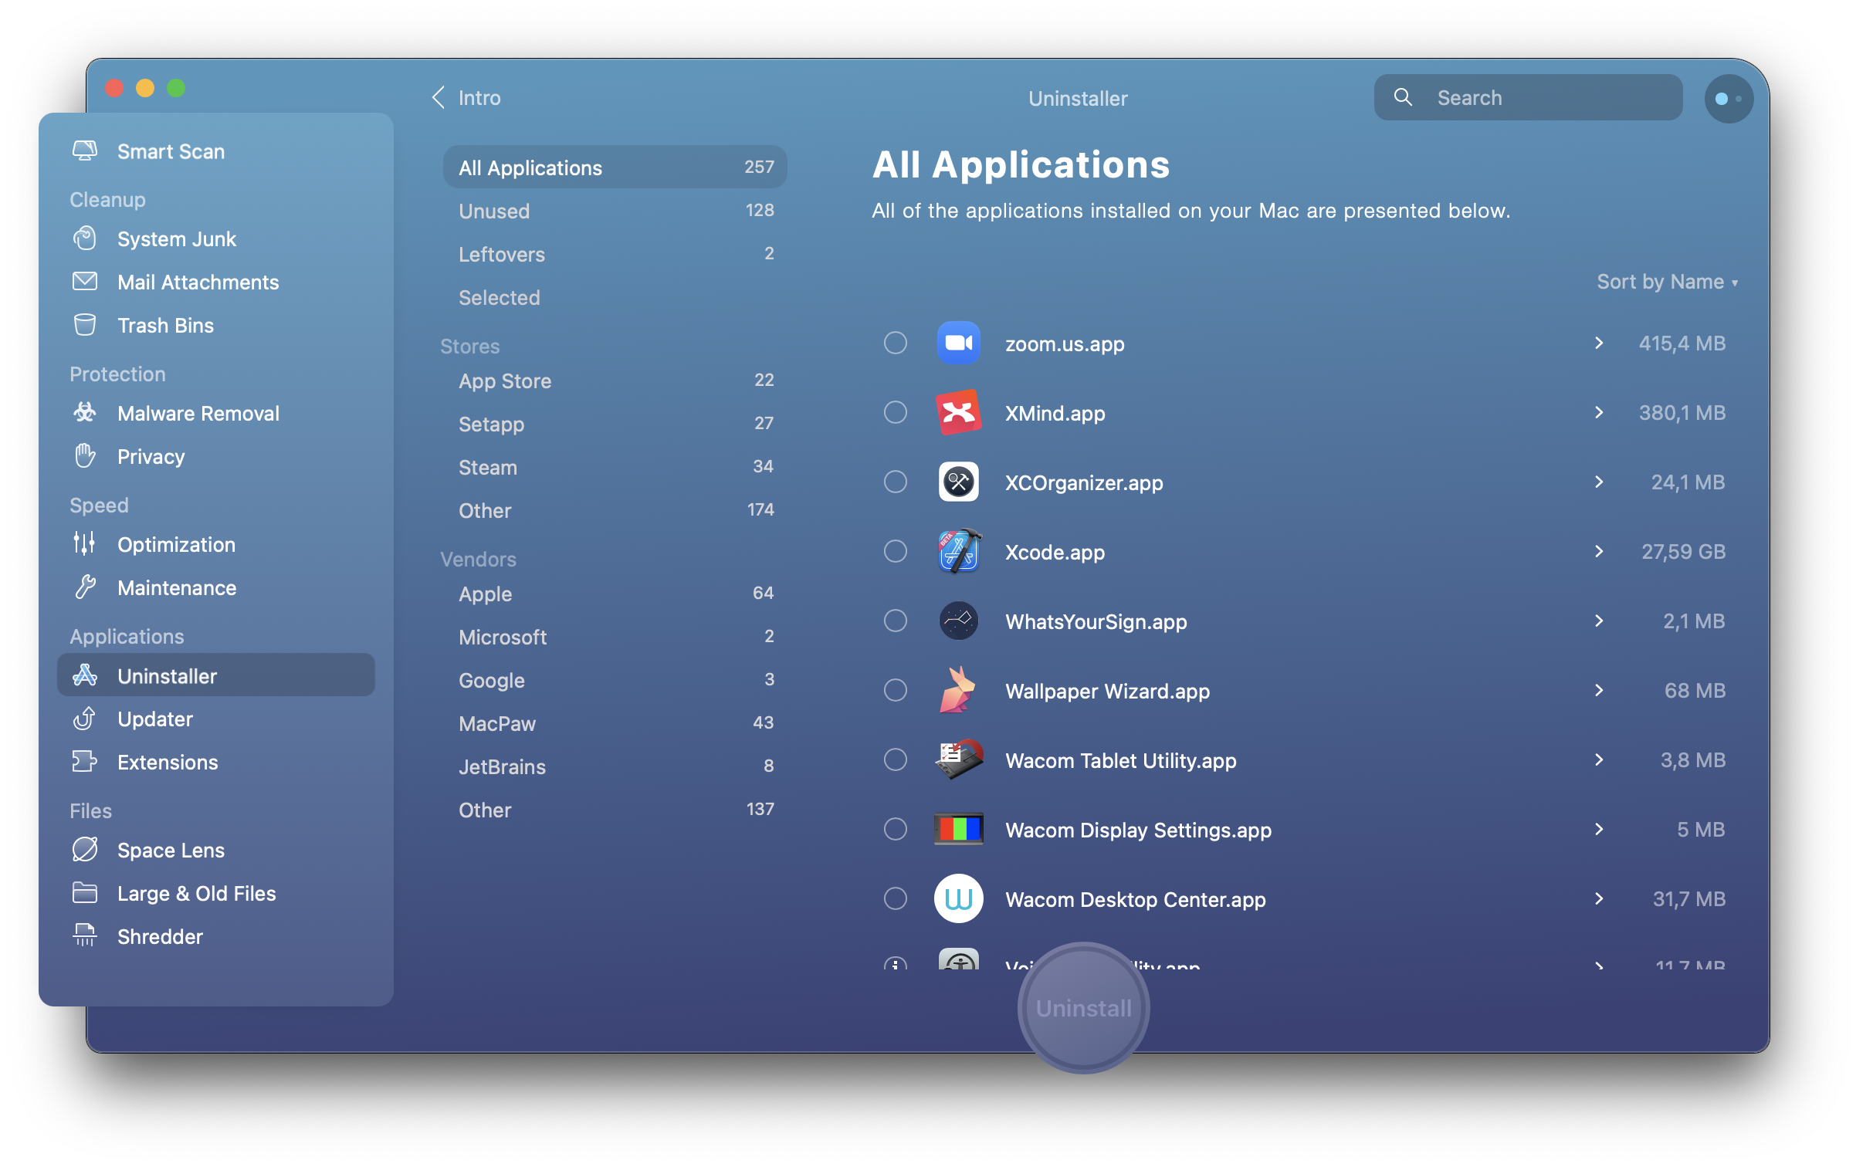Screen dimensions: 1856x1167
Task: Select the Space Lens icon
Action: (85, 848)
